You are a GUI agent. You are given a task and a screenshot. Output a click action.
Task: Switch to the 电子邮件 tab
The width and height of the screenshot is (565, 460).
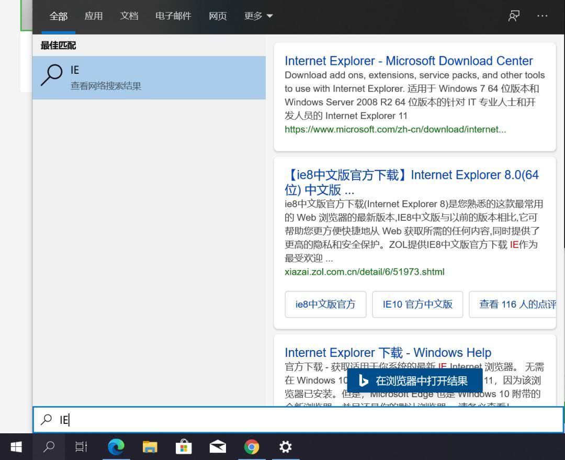point(173,16)
